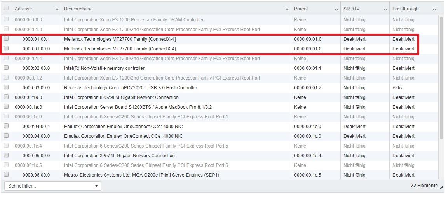Click the Aktiv passthrough status cell
The height and width of the screenshot is (198, 446).
pos(397,88)
